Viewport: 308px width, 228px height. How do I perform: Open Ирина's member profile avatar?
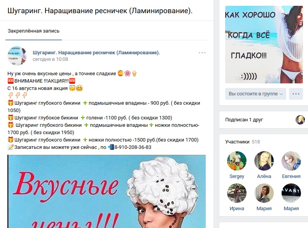(x=237, y=193)
